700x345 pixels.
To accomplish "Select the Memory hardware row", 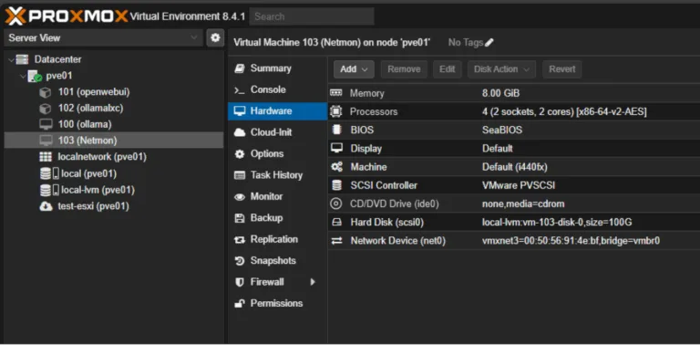I will coord(514,93).
